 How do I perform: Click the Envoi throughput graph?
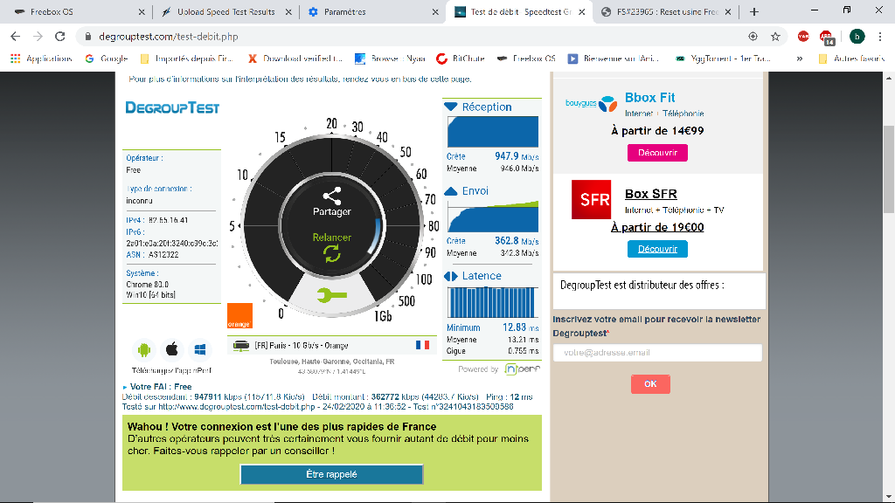pyautogui.click(x=493, y=217)
